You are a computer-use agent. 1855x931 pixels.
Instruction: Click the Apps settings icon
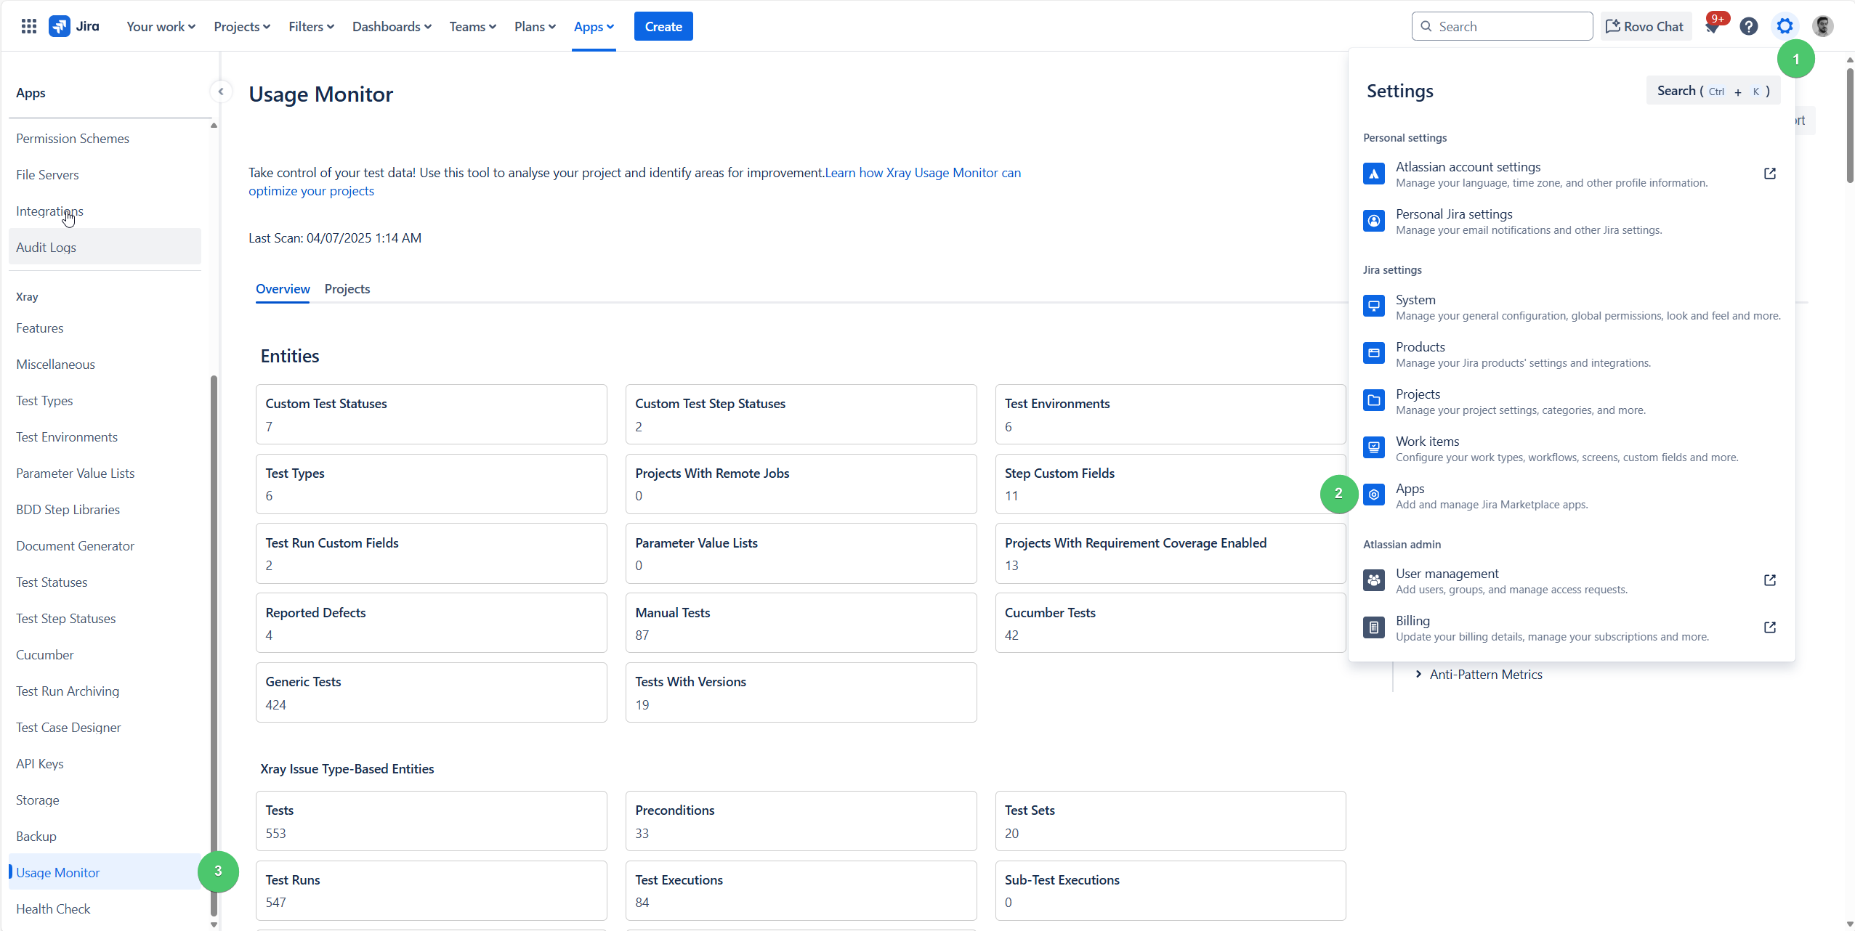tap(1374, 495)
